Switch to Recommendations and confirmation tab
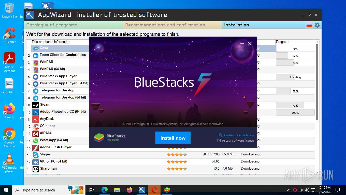Viewport: 346px width, 195px height. coord(173,25)
